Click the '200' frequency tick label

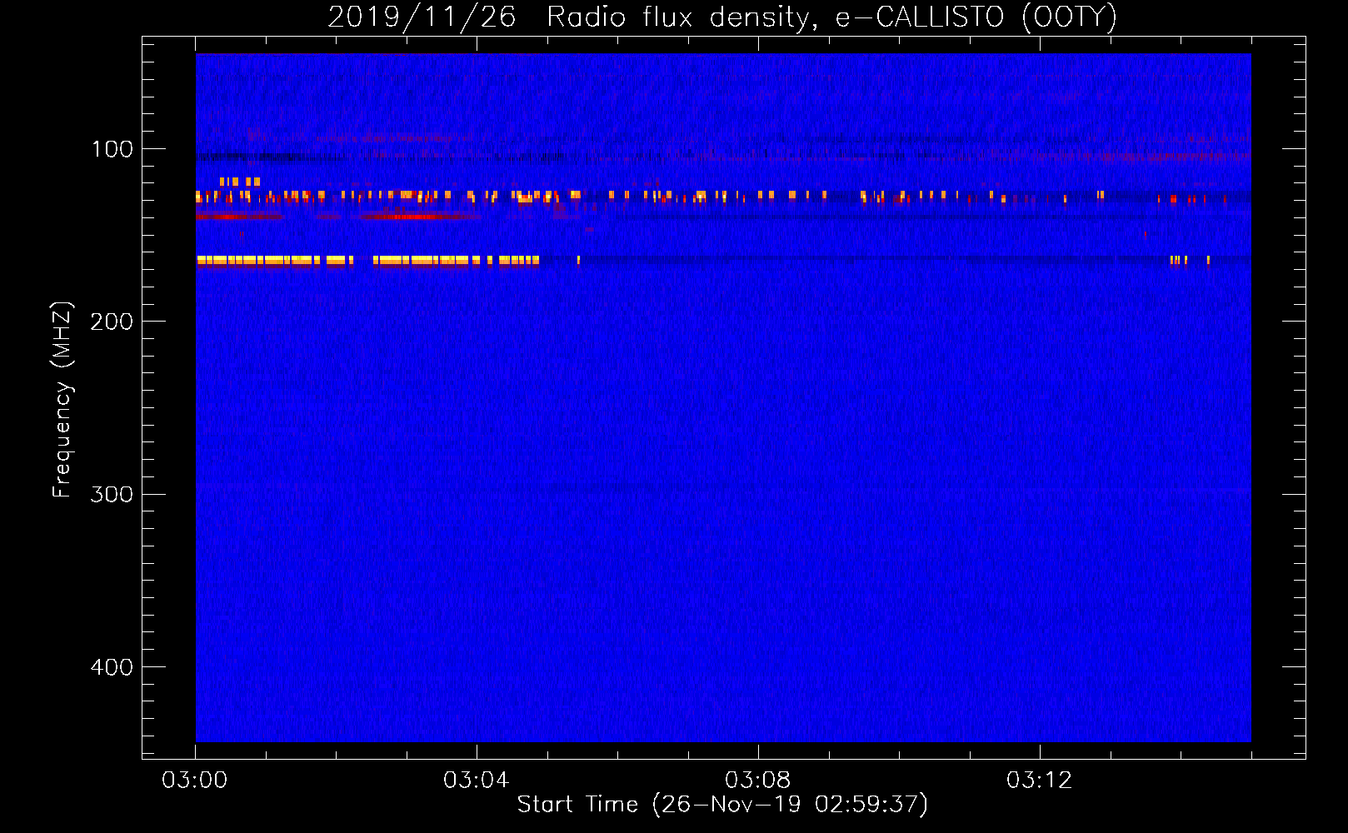[112, 322]
